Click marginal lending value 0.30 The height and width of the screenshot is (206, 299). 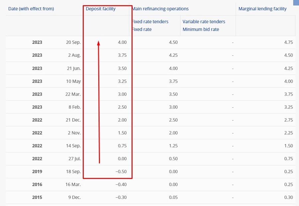point(288,197)
